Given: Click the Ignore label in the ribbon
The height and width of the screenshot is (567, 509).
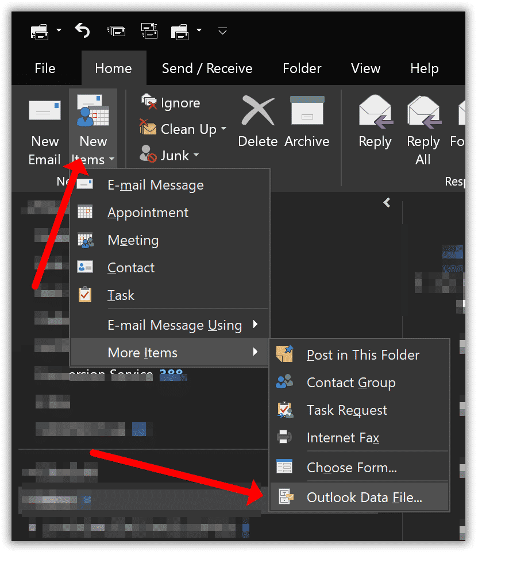Looking at the screenshot, I should point(180,103).
